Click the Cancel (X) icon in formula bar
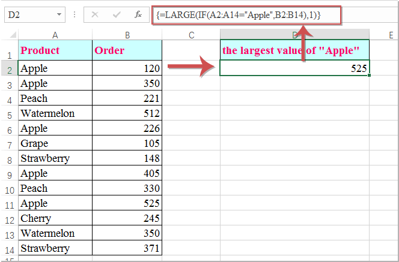 point(96,14)
